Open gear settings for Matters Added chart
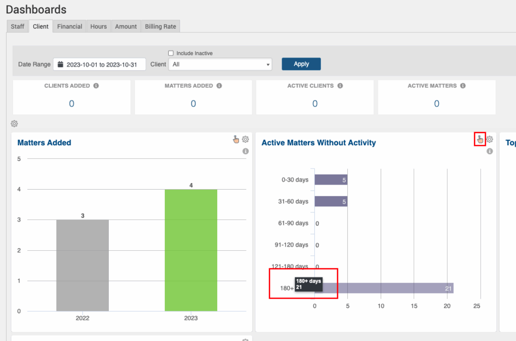The height and width of the screenshot is (341, 516). pos(245,140)
